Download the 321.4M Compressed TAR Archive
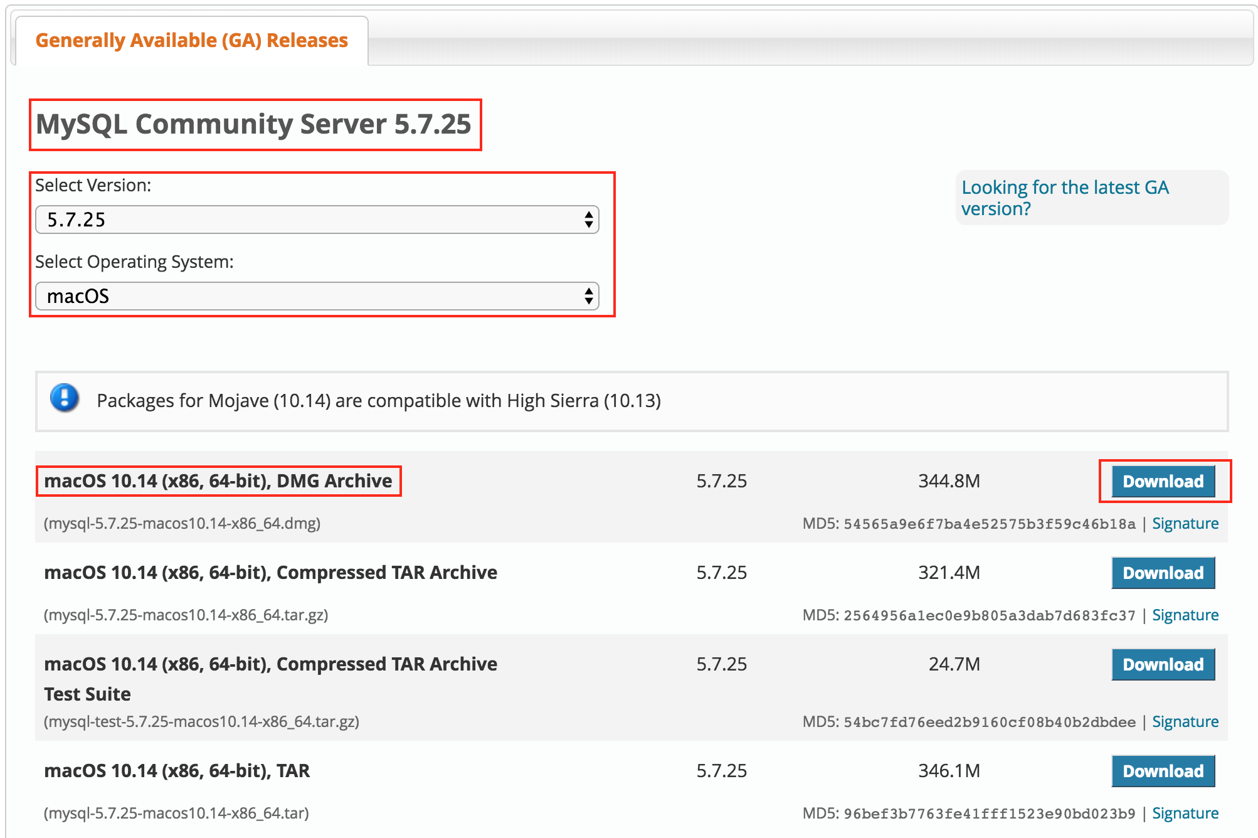1258x838 pixels. click(x=1163, y=573)
